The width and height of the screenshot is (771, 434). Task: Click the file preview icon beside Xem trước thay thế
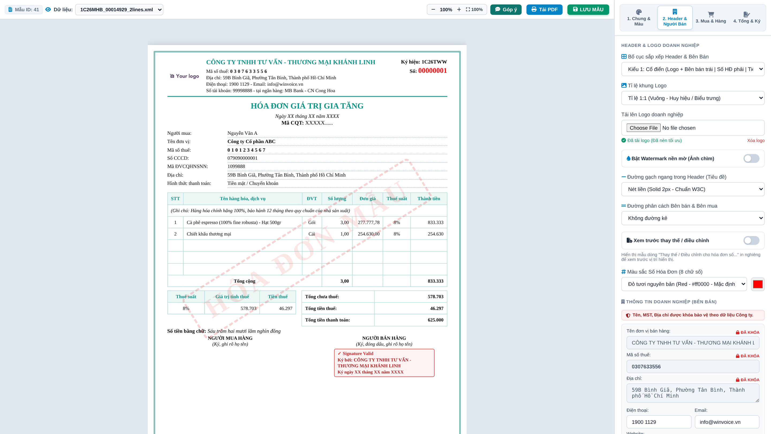tap(629, 240)
